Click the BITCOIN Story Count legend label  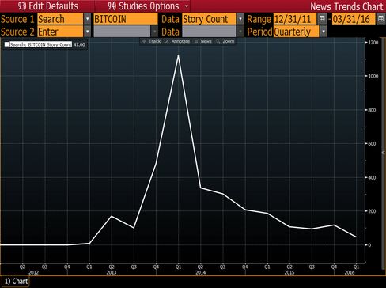[41, 44]
